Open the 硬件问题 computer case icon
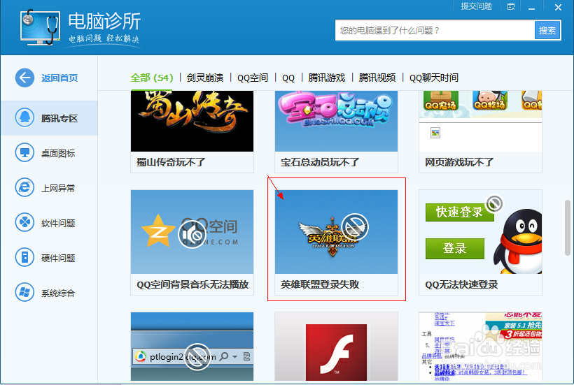 [24, 258]
